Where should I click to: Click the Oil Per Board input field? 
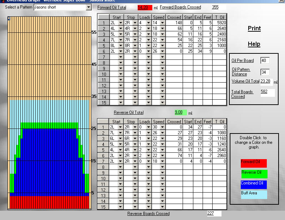(265, 61)
